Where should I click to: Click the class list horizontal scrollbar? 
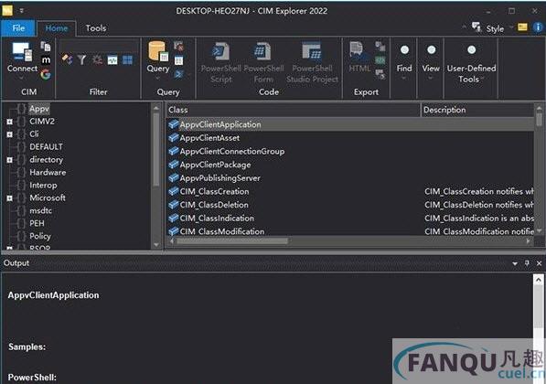pos(350,240)
